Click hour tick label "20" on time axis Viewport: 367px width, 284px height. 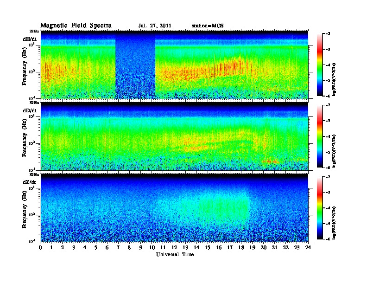[264, 247]
